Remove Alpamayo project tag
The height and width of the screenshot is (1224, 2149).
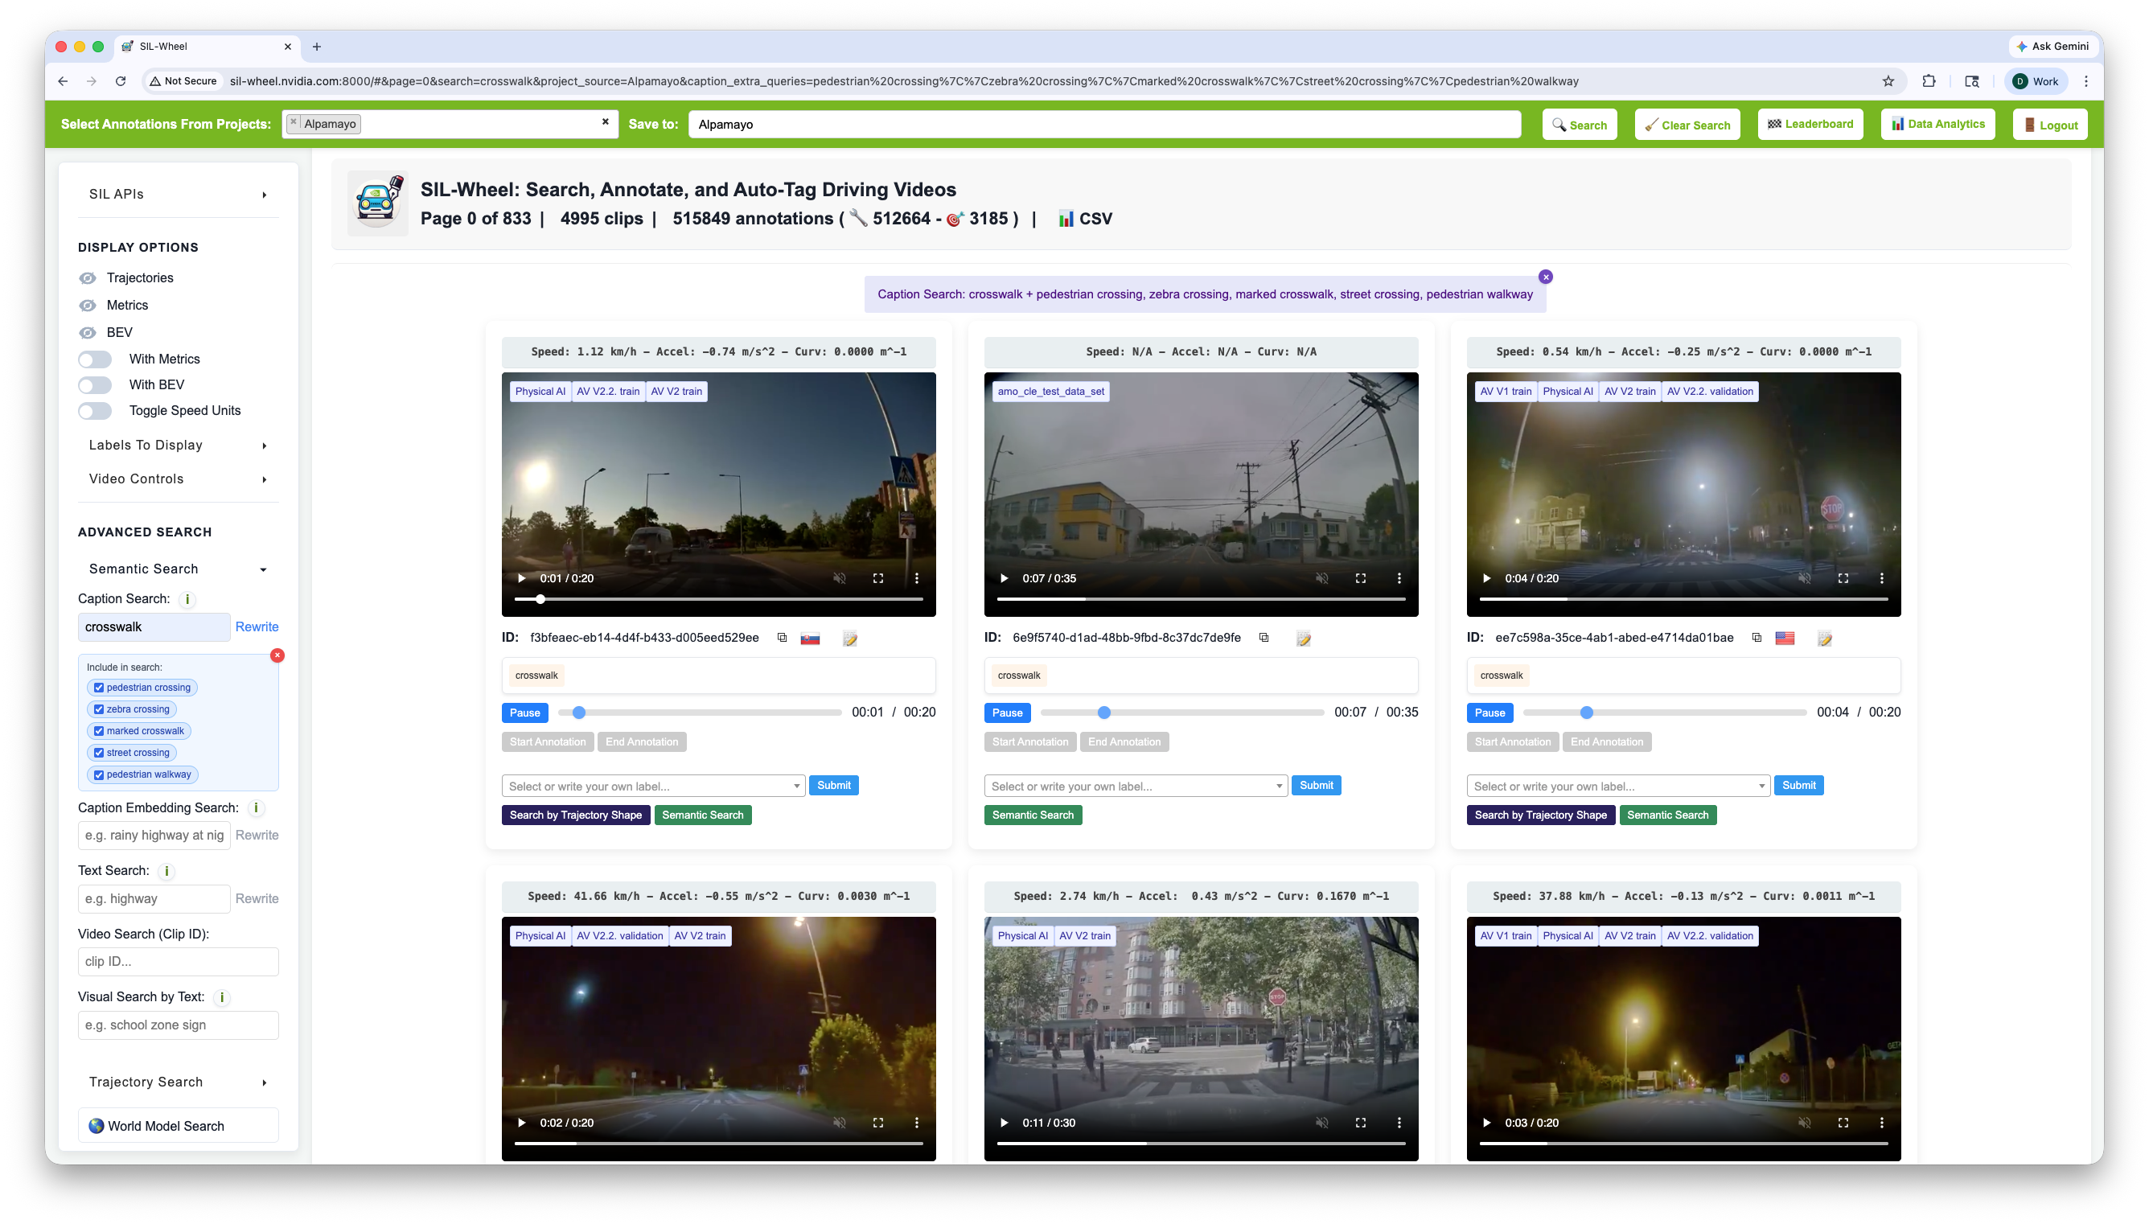(294, 123)
